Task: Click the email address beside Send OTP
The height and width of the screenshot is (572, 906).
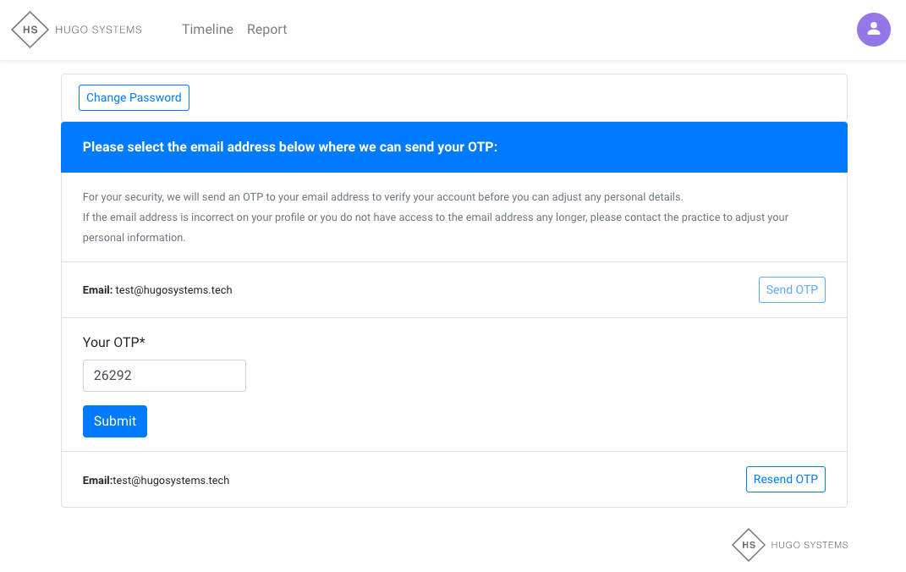Action: pos(173,290)
